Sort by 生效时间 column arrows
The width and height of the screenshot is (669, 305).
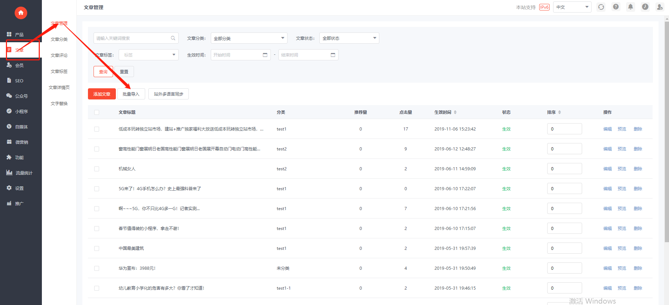click(455, 112)
